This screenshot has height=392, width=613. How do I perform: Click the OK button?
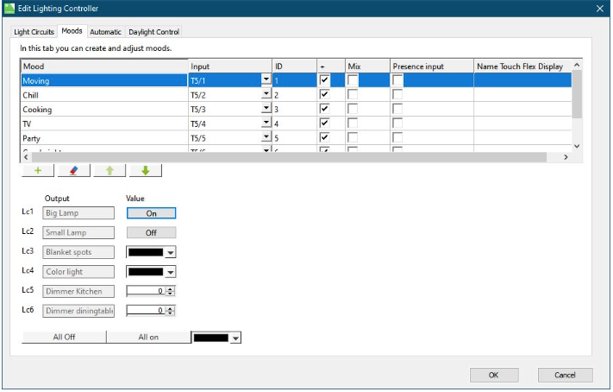coord(494,375)
